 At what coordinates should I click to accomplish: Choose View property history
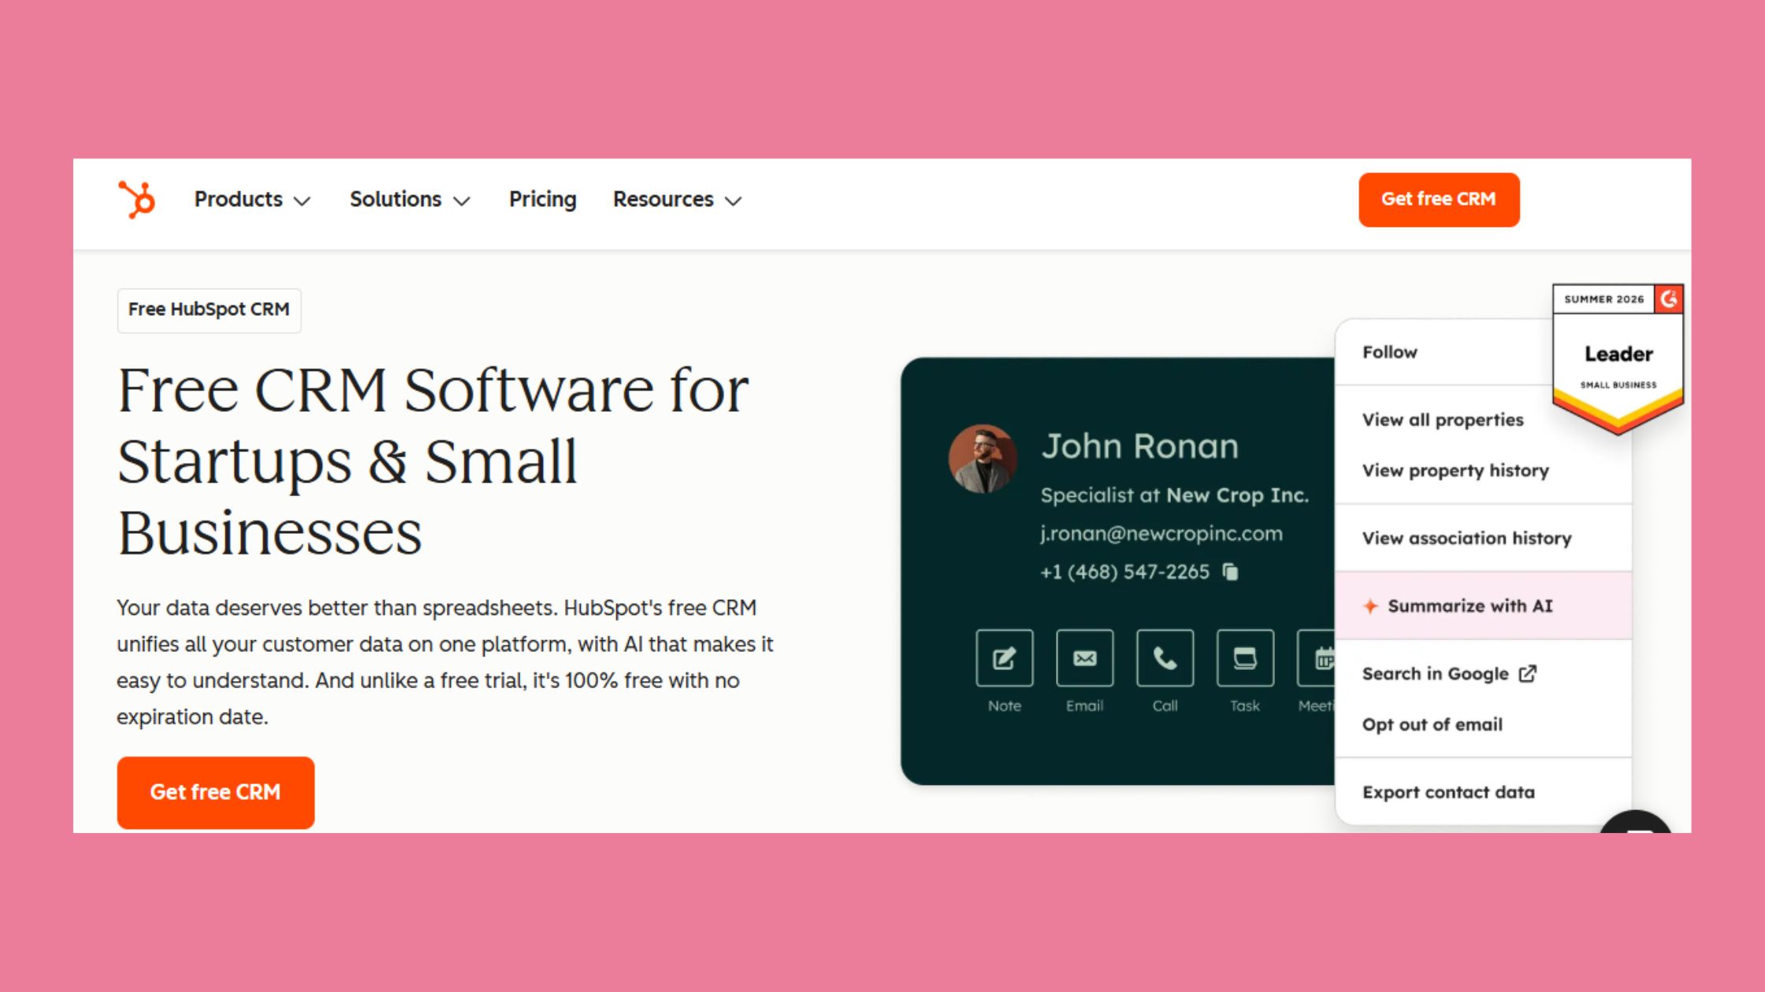(x=1455, y=471)
